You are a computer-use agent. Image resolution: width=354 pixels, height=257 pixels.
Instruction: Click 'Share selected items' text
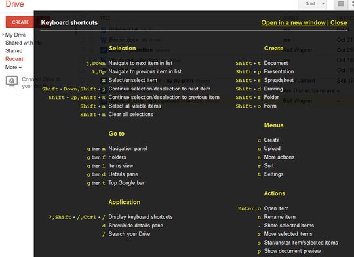(289, 226)
